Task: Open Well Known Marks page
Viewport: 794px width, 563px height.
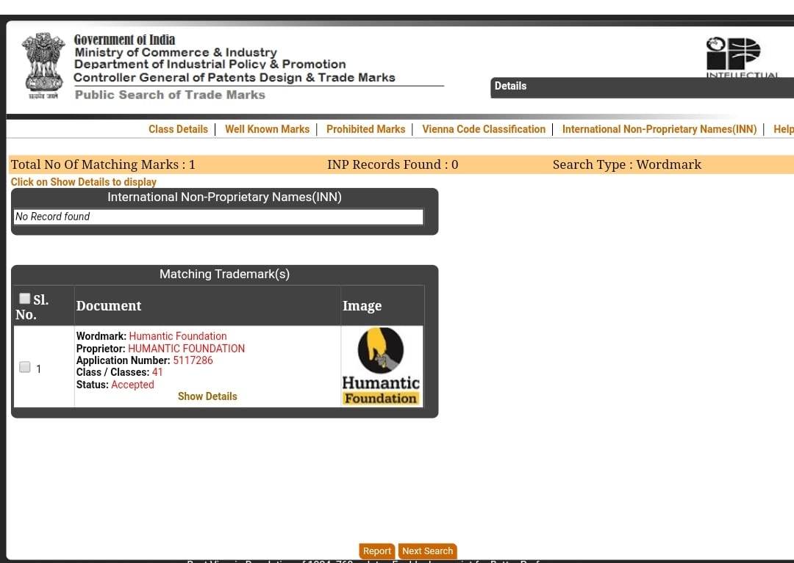Action: 268,129
